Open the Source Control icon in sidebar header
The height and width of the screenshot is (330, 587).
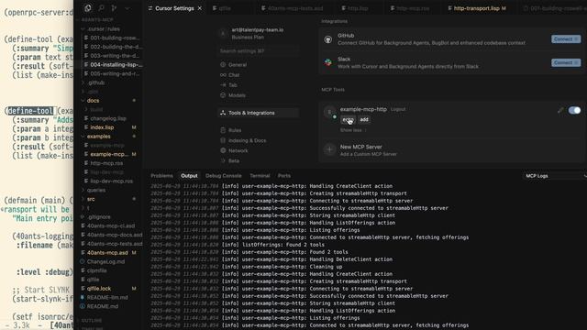click(x=114, y=8)
